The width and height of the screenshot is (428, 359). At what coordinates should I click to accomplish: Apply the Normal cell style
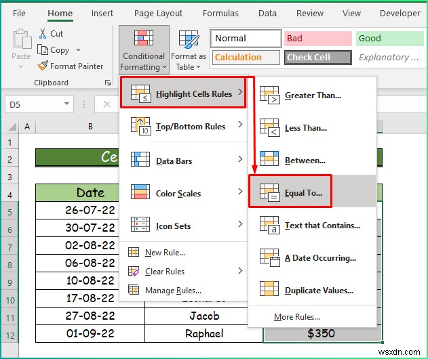(x=246, y=38)
